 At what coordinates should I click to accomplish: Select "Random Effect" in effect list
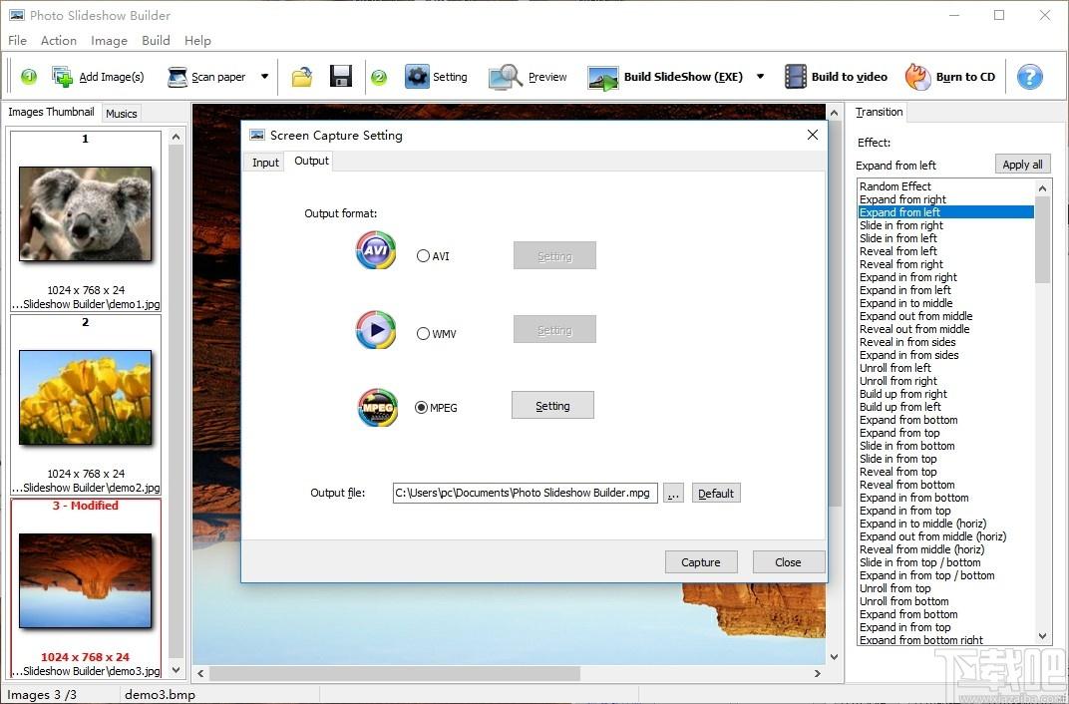(x=946, y=186)
